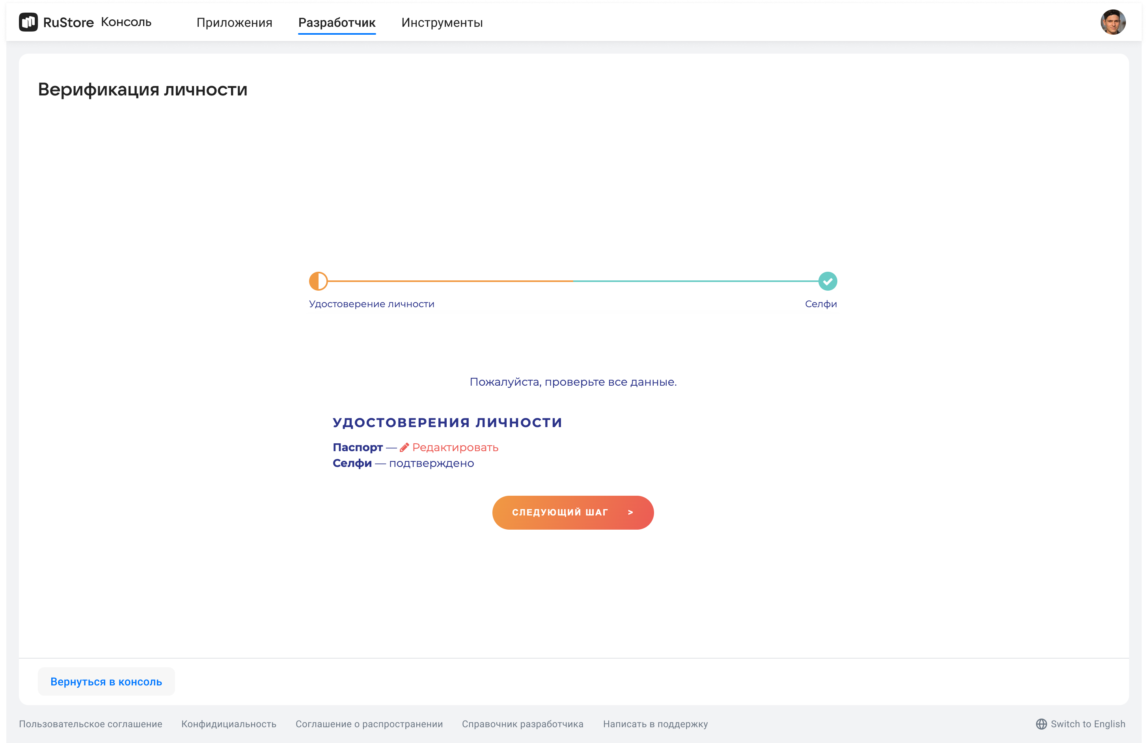Click the Паспорт label text
The image size is (1148, 743).
coord(357,448)
